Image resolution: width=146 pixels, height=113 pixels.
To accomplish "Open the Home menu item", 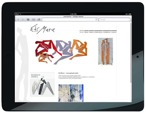I will 82,32.
